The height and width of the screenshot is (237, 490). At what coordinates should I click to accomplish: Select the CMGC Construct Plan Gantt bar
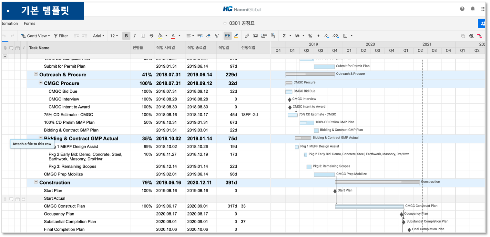tap(369, 206)
